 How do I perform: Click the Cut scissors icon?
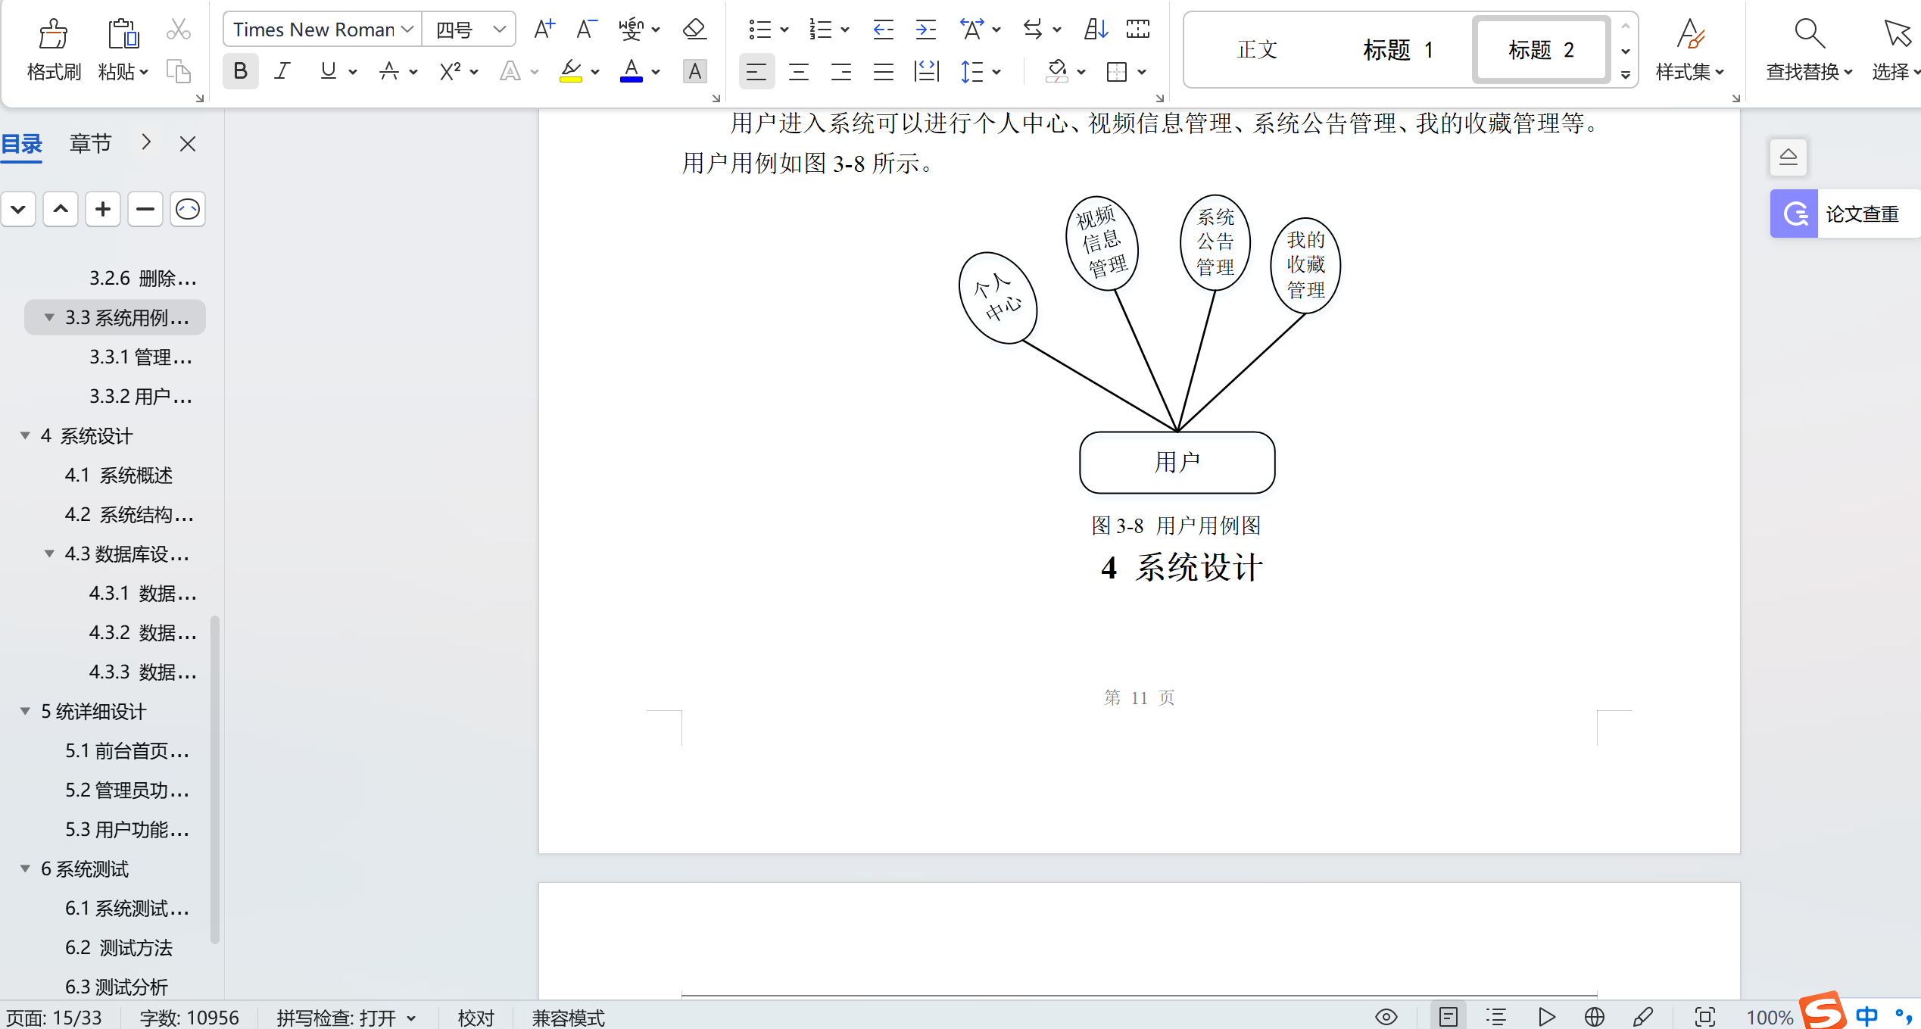point(179,30)
